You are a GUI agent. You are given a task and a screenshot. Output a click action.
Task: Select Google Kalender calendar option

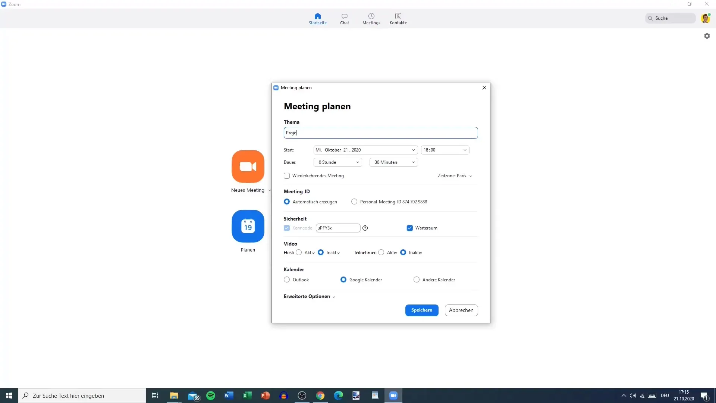point(343,279)
